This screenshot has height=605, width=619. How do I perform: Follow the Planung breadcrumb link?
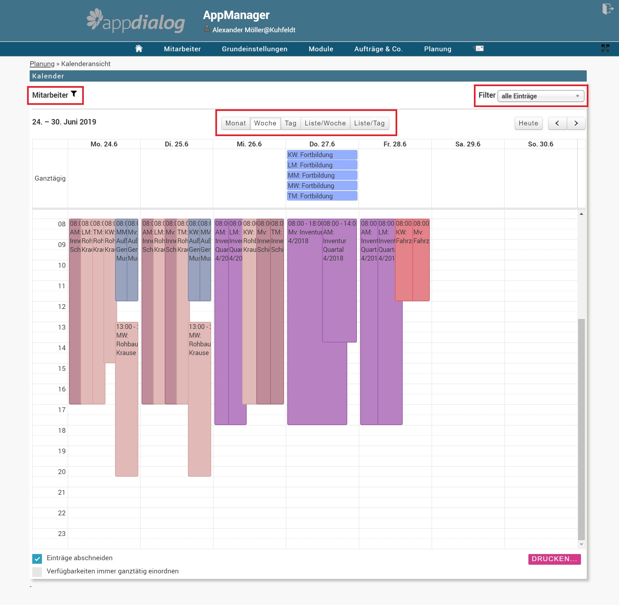tap(42, 64)
